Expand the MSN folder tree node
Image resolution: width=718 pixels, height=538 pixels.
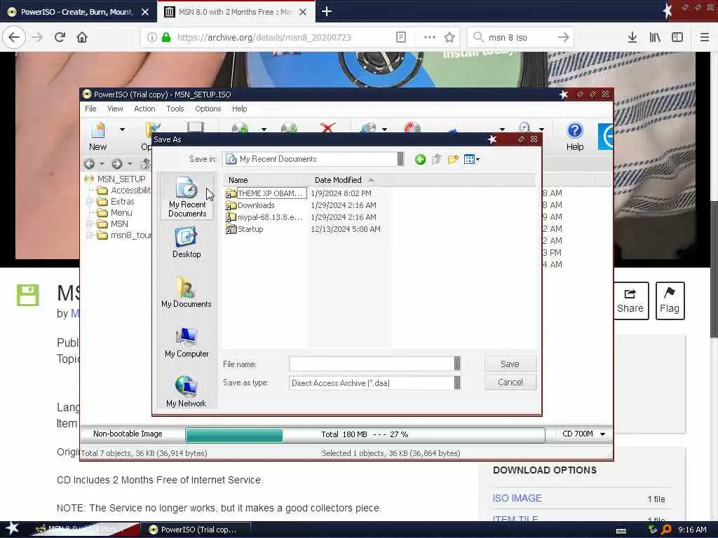90,223
